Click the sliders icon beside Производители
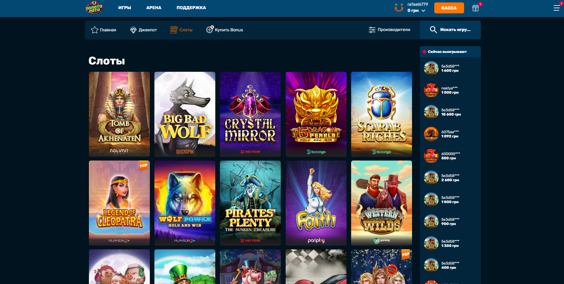The height and width of the screenshot is (284, 564). click(372, 30)
